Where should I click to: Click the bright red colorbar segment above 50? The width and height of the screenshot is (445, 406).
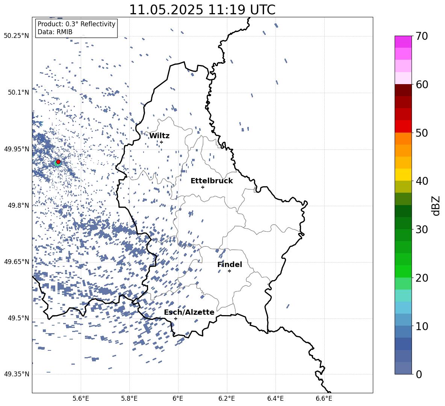tap(403, 127)
